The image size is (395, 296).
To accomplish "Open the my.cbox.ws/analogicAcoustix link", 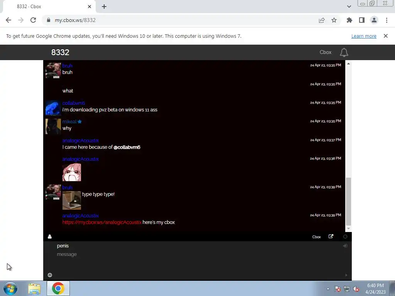I will point(102,222).
